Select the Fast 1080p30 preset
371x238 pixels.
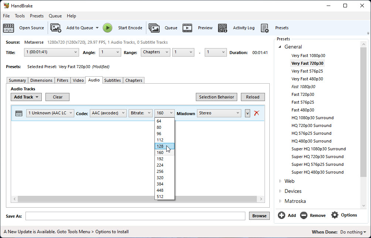pyautogui.click(x=303, y=87)
